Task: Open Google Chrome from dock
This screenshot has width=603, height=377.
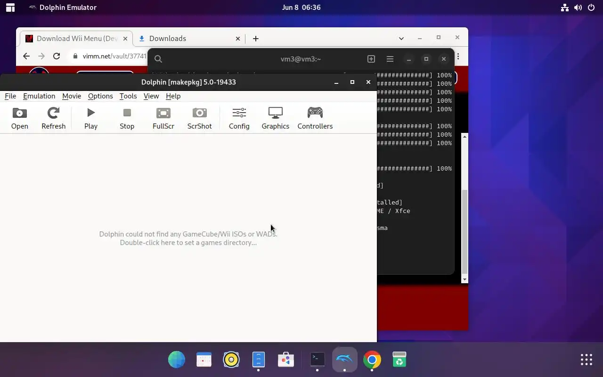Action: tap(372, 360)
